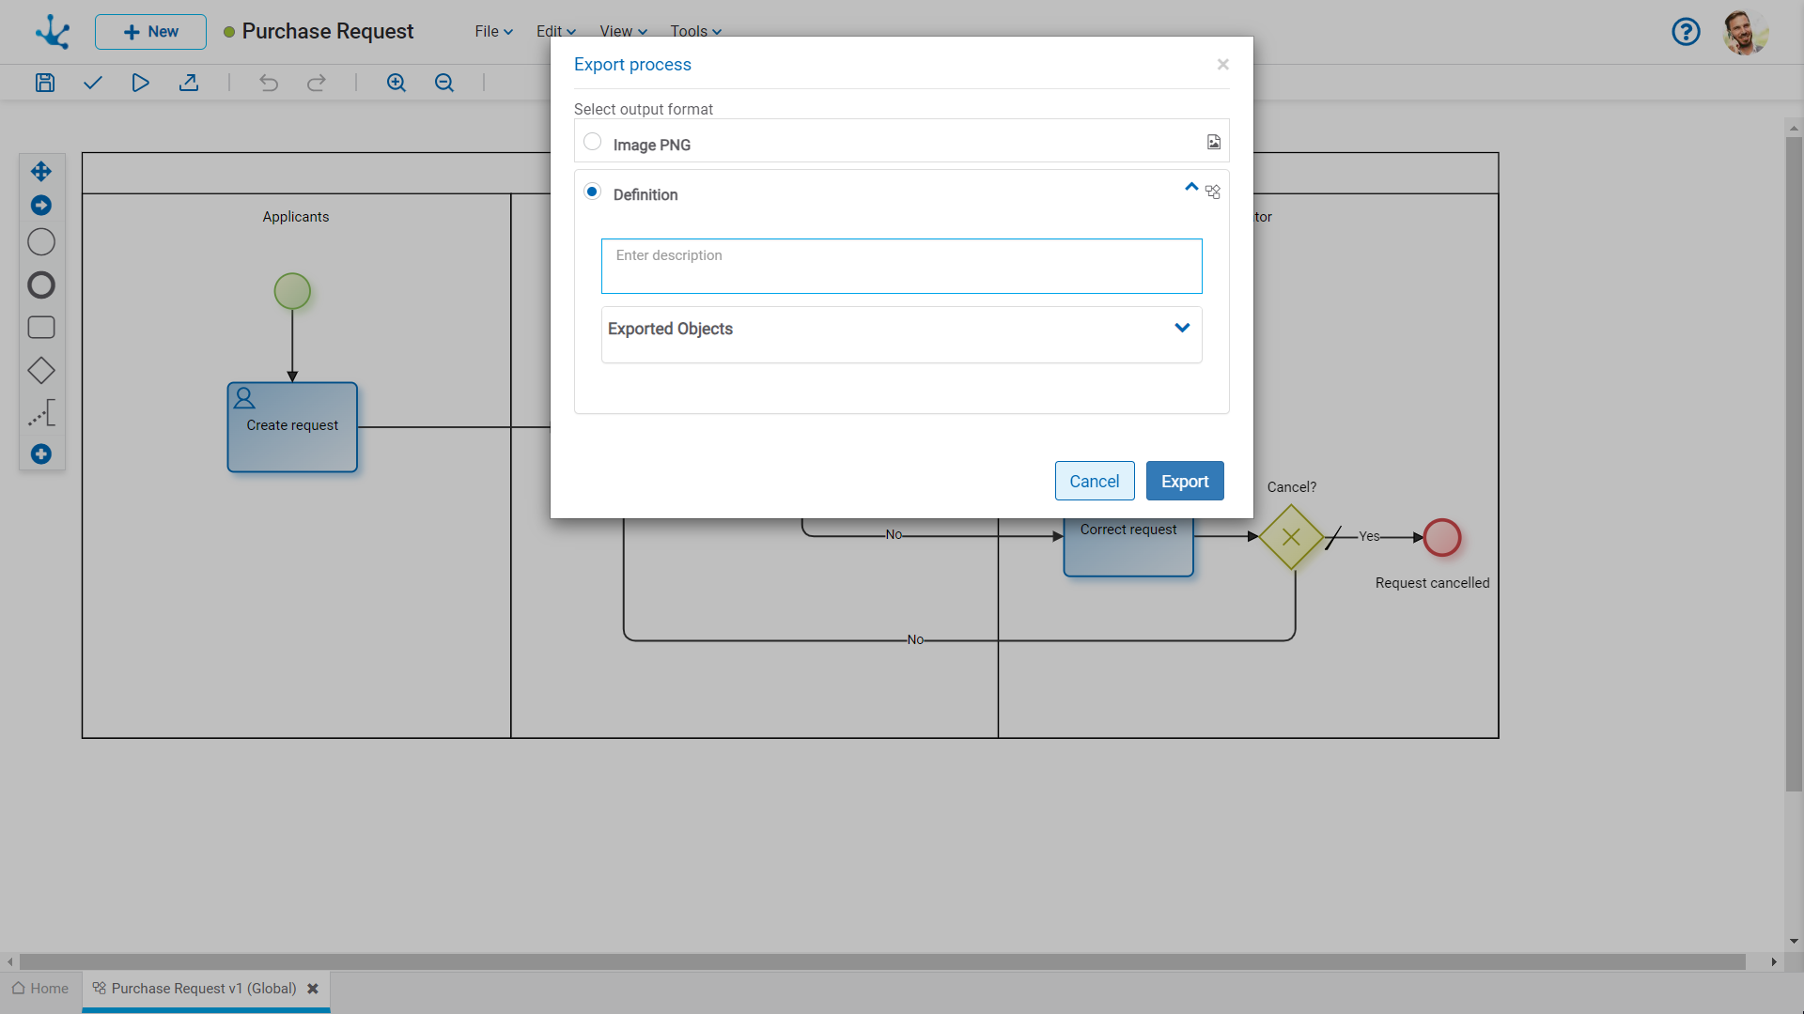This screenshot has height=1014, width=1804.
Task: Click the Cancel button
Action: click(x=1094, y=481)
